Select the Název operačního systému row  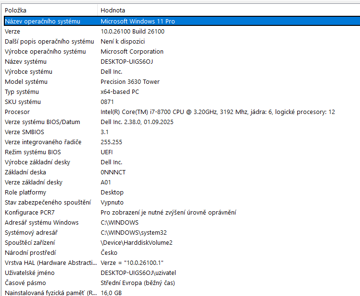coord(182,21)
